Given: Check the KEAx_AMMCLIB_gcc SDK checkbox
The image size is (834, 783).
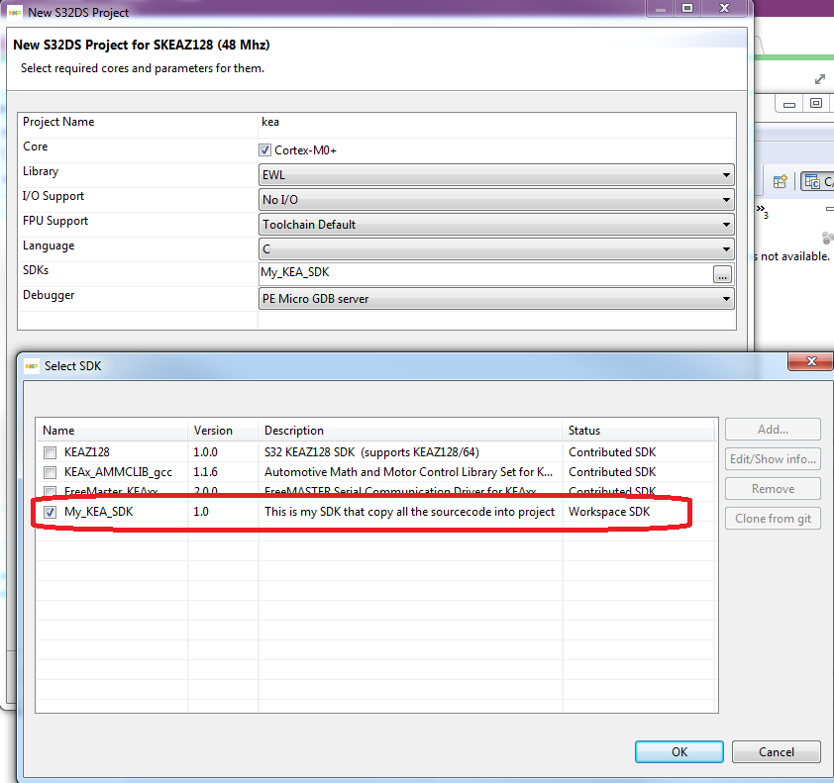Looking at the screenshot, I should coord(50,472).
